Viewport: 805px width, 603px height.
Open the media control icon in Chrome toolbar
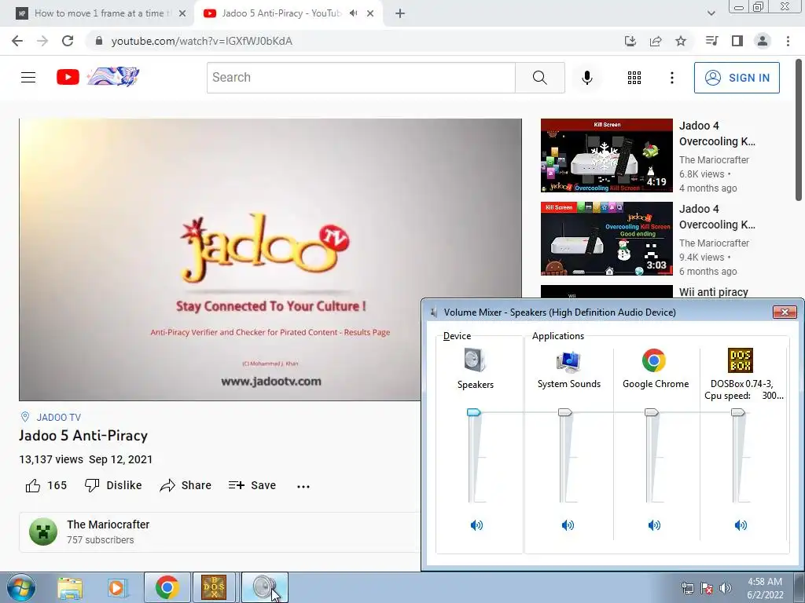coord(711,41)
